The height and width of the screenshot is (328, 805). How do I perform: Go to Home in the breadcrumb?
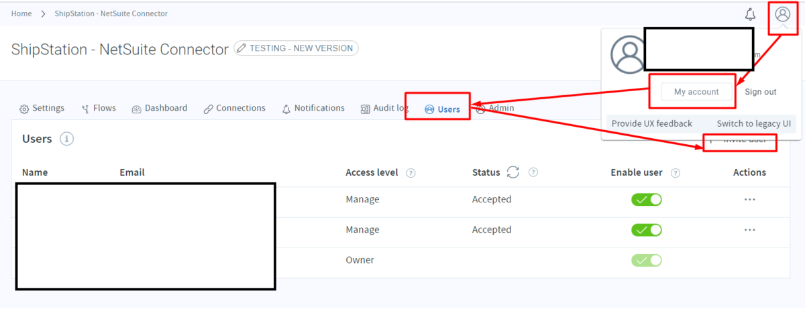(21, 13)
